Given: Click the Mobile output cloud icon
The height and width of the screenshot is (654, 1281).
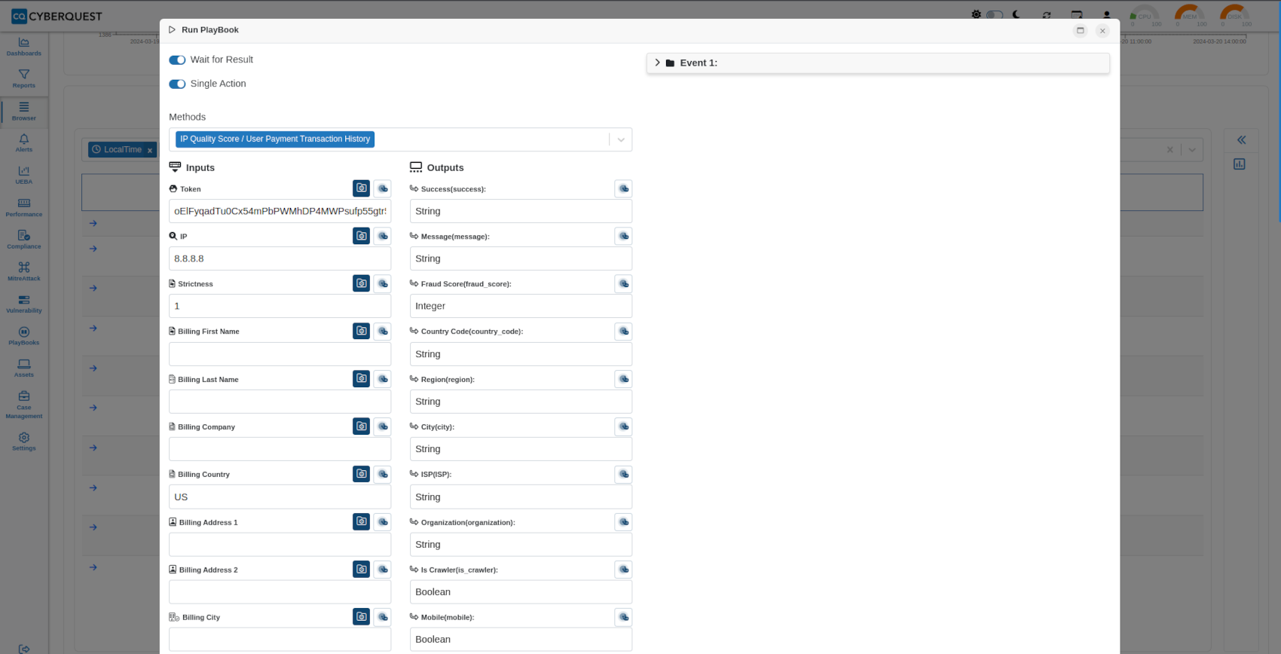Looking at the screenshot, I should pyautogui.click(x=623, y=616).
